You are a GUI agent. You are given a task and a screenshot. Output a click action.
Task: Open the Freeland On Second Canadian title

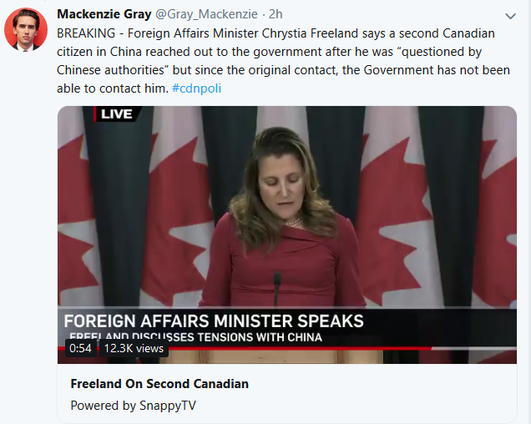coord(159,384)
